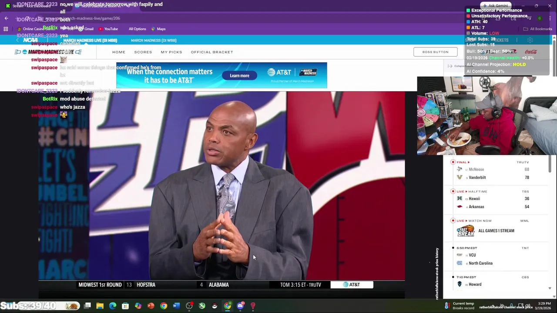Click the Vanderbilt team logo
The width and height of the screenshot is (557, 313).
click(460, 177)
